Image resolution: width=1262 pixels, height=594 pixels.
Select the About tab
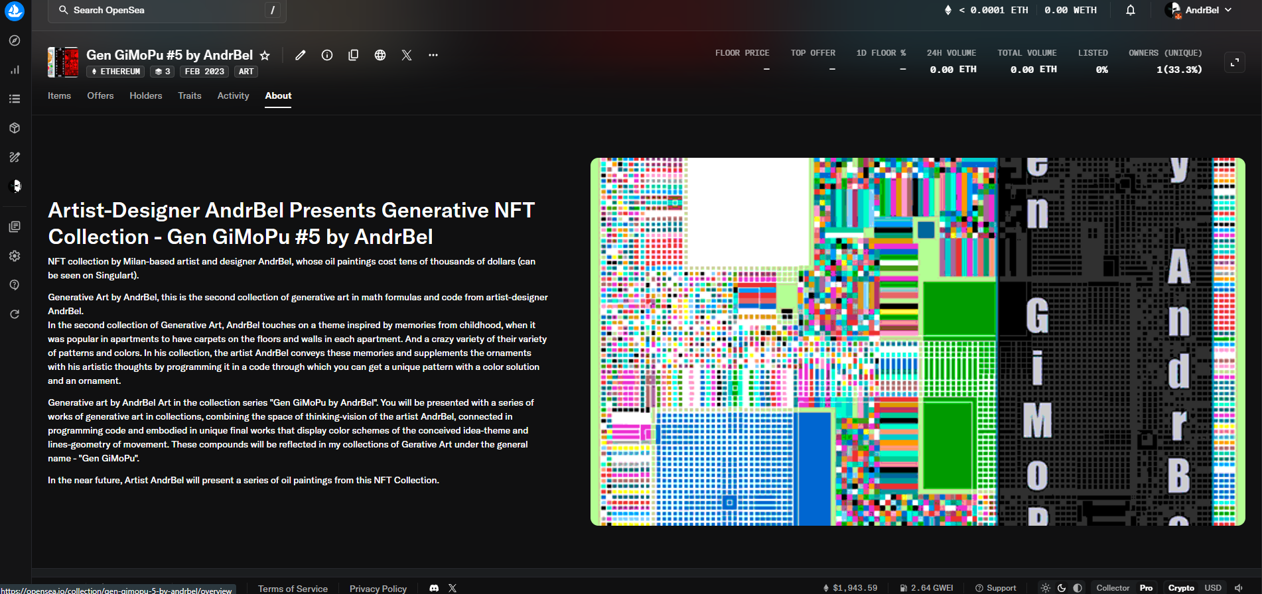click(x=278, y=95)
